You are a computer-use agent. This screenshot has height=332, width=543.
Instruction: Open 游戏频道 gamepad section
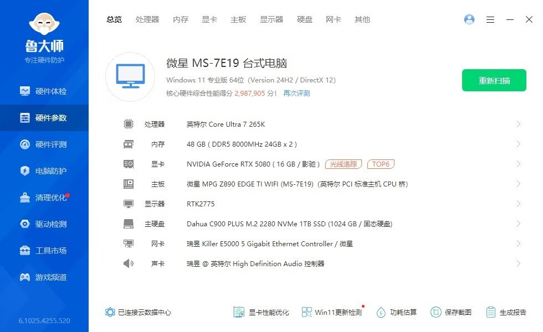pos(44,277)
